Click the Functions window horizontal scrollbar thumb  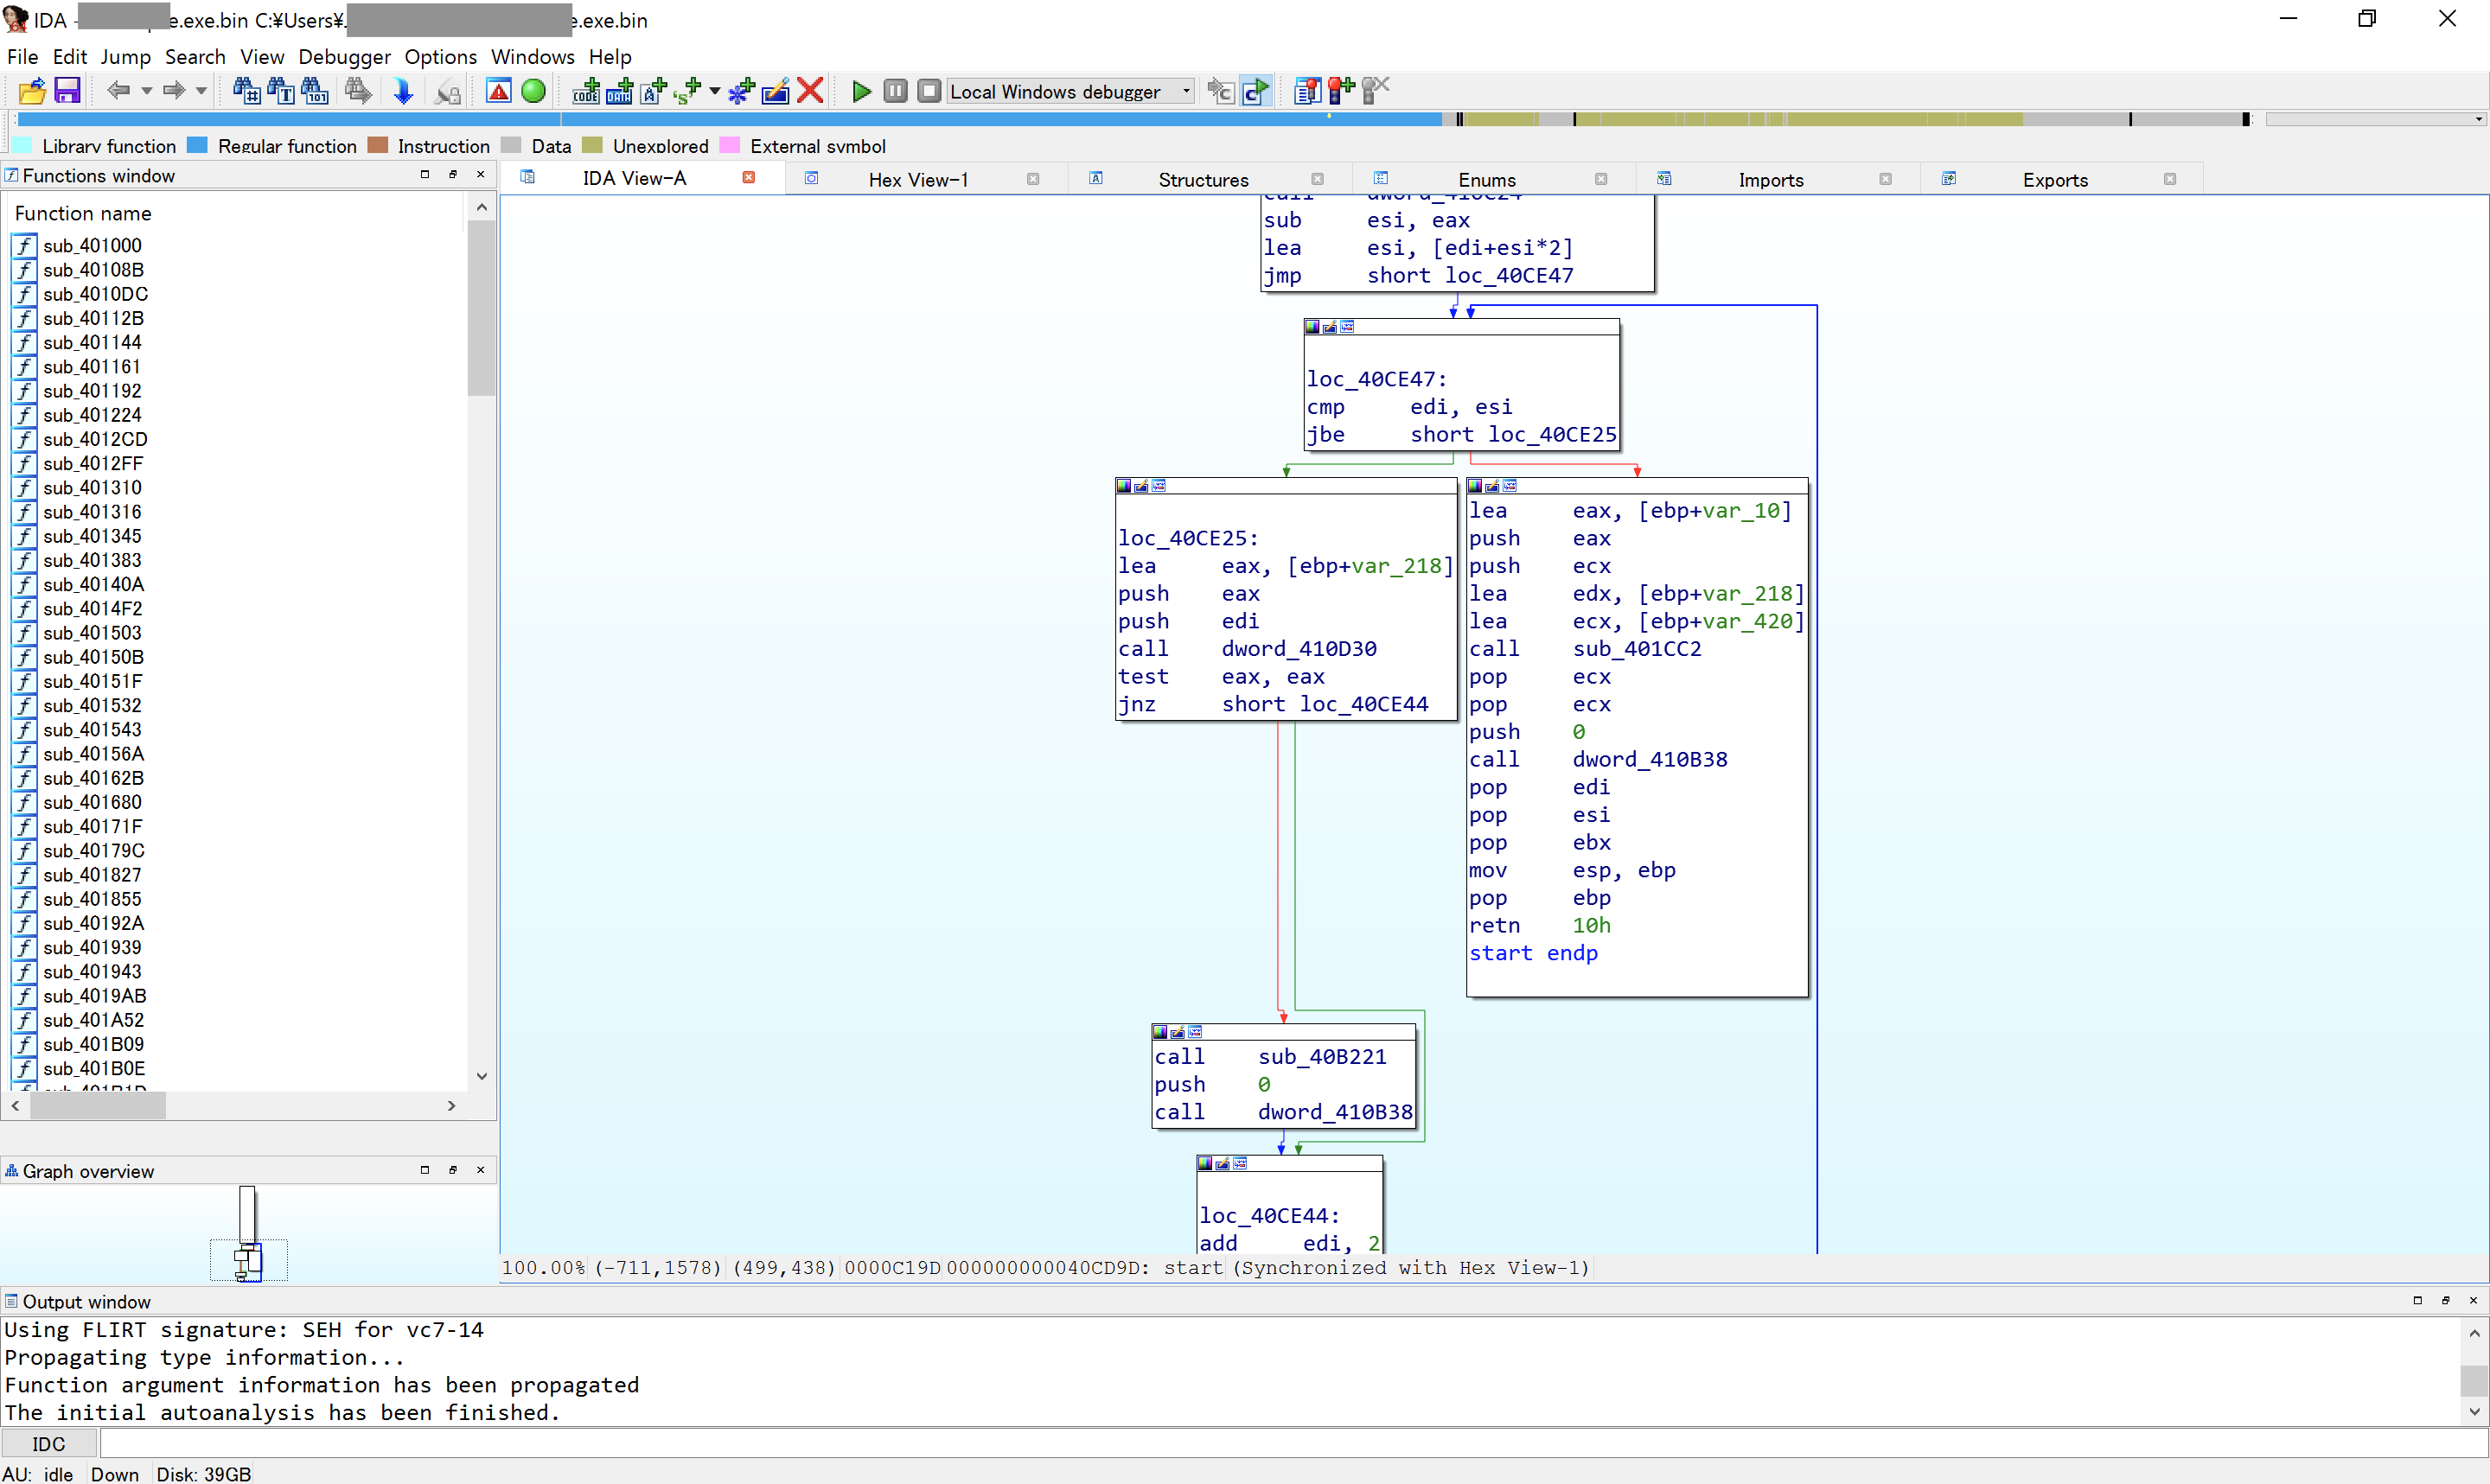[97, 1106]
